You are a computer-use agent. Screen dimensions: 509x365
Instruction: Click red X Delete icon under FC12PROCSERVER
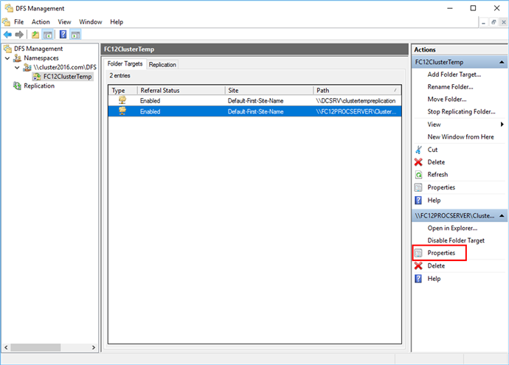tap(418, 265)
